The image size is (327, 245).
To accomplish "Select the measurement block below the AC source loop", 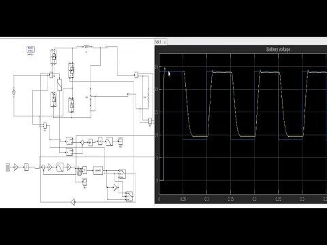I will click(x=45, y=125).
